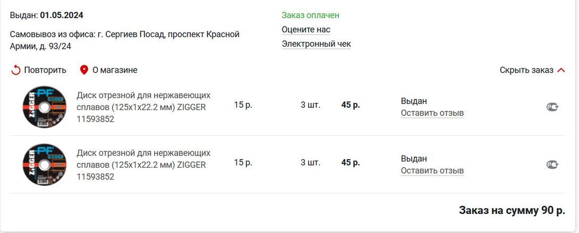Open the "Электронный чек" receipt link

click(x=316, y=44)
